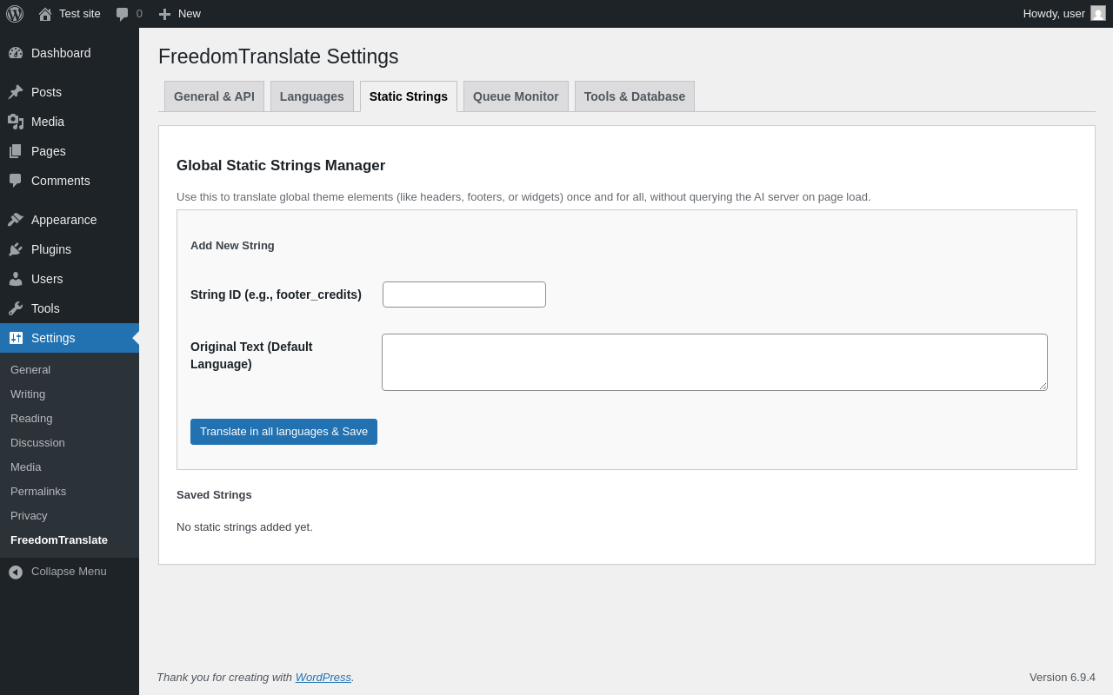This screenshot has height=695, width=1113.
Task: Click the user avatar in top bar
Action: (1098, 13)
